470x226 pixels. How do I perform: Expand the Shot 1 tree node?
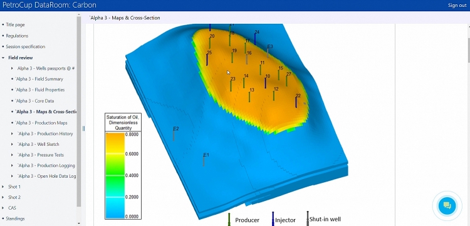3,187
